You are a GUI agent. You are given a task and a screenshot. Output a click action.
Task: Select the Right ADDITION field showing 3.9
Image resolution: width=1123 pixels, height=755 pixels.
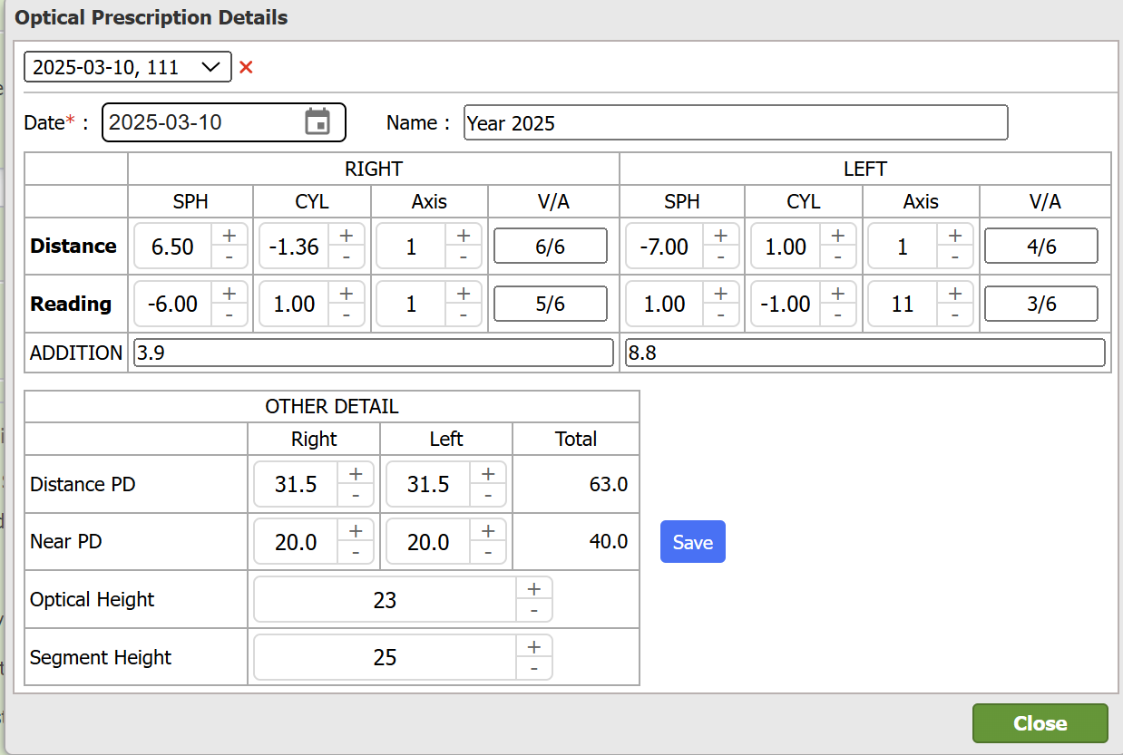[373, 353]
